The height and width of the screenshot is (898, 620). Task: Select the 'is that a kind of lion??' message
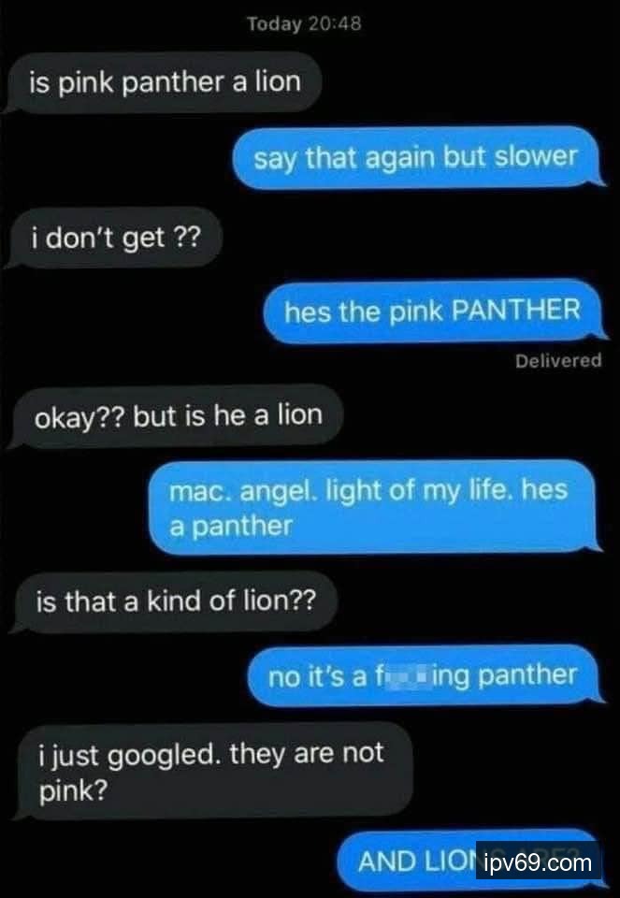tap(172, 601)
